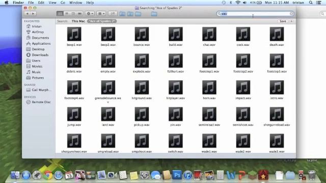Save the current search
The width and height of the screenshot is (326, 183).
point(283,21)
